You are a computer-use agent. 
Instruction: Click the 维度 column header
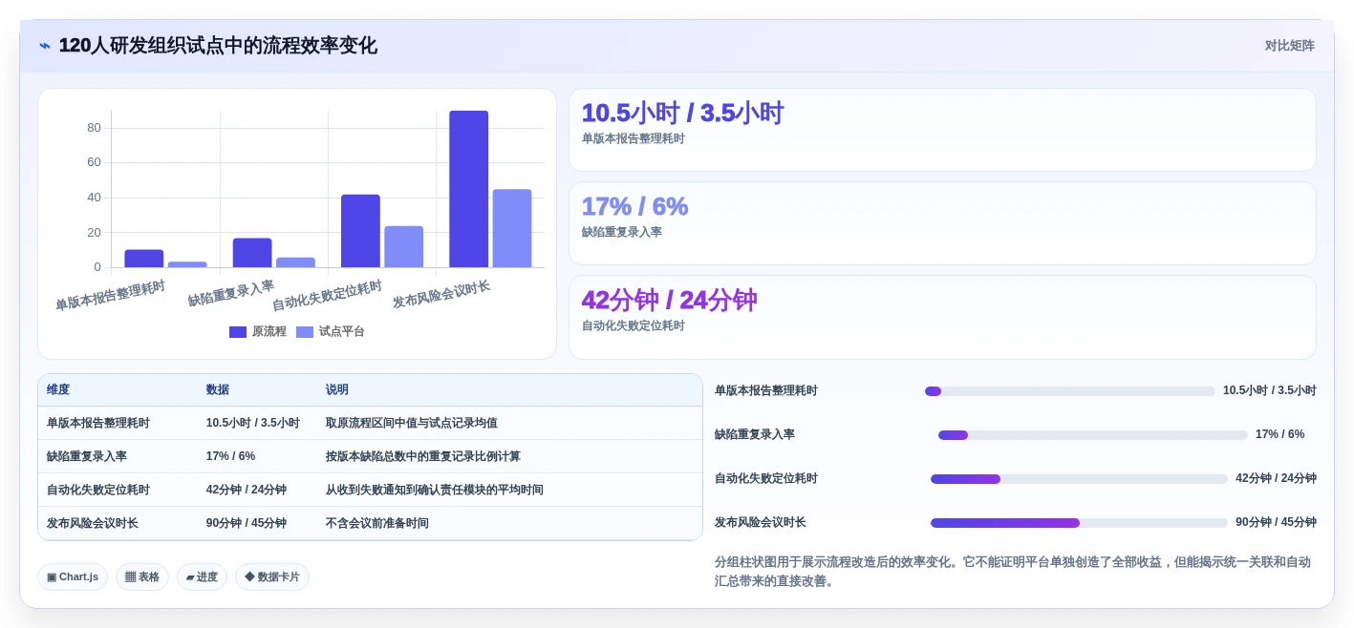[58, 389]
